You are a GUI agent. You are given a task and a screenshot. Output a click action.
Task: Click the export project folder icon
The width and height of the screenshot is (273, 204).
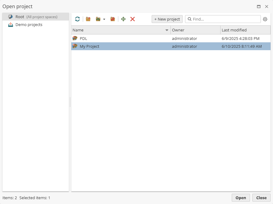[x=113, y=19]
